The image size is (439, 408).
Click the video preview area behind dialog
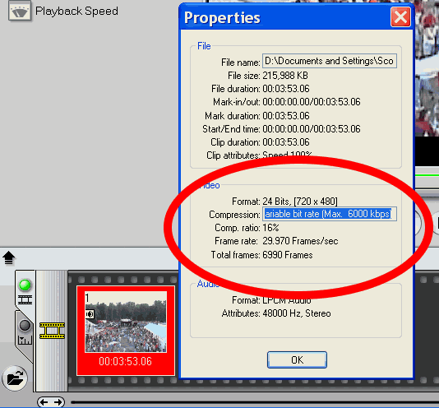pyautogui.click(x=427, y=70)
